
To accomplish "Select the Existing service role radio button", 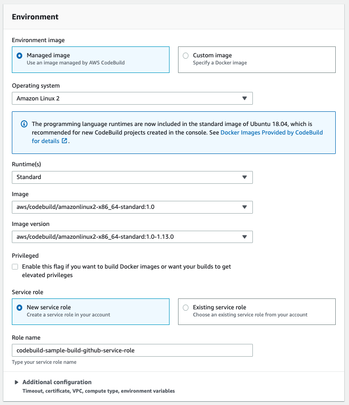I will 186,307.
